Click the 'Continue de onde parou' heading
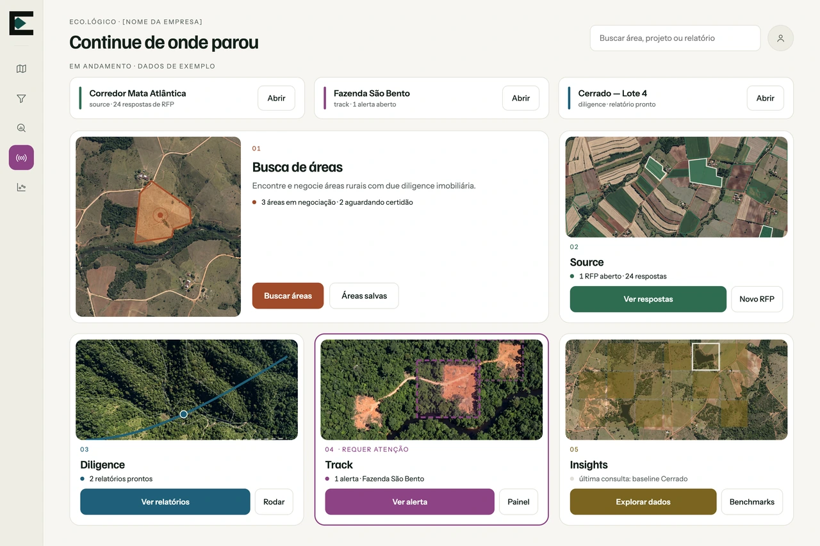820x546 pixels. (164, 42)
